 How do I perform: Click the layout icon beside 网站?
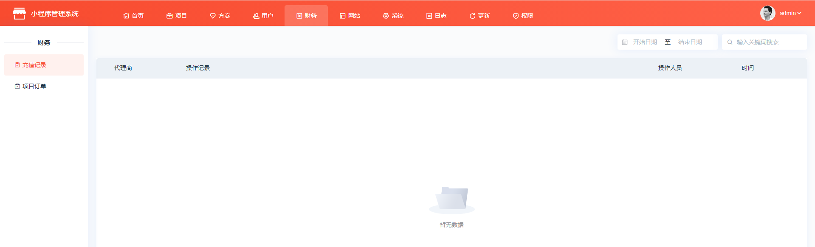click(x=343, y=16)
